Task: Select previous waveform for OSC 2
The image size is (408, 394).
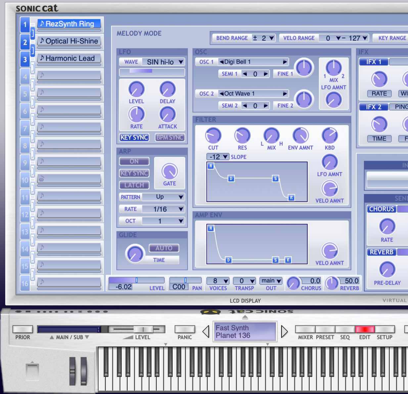Action: tap(222, 94)
